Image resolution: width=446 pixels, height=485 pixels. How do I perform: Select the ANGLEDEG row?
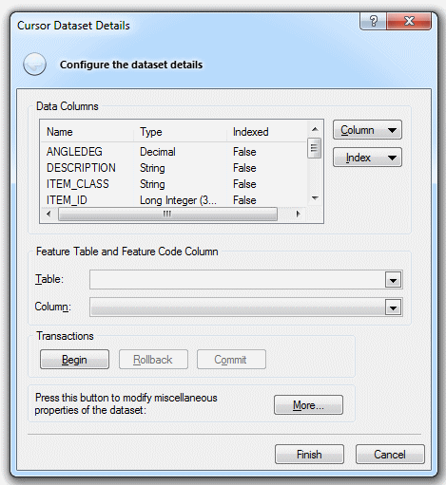click(x=174, y=152)
